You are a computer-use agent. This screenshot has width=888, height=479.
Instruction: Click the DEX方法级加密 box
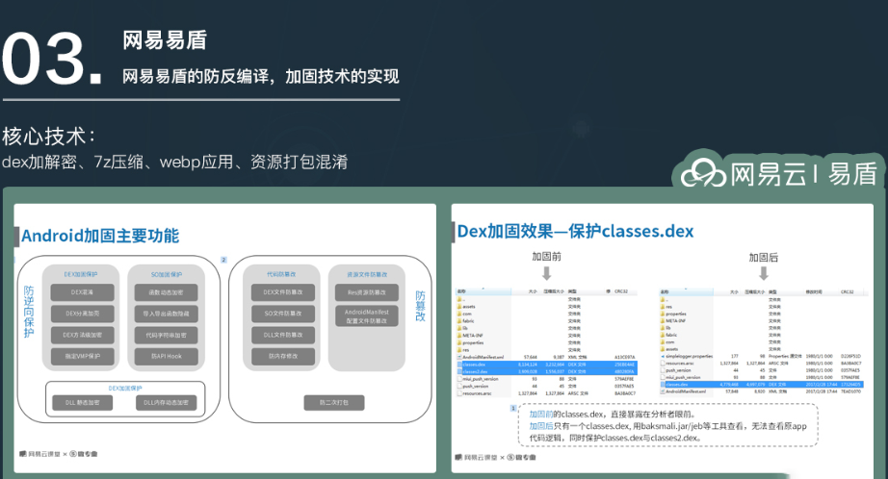[x=83, y=335]
